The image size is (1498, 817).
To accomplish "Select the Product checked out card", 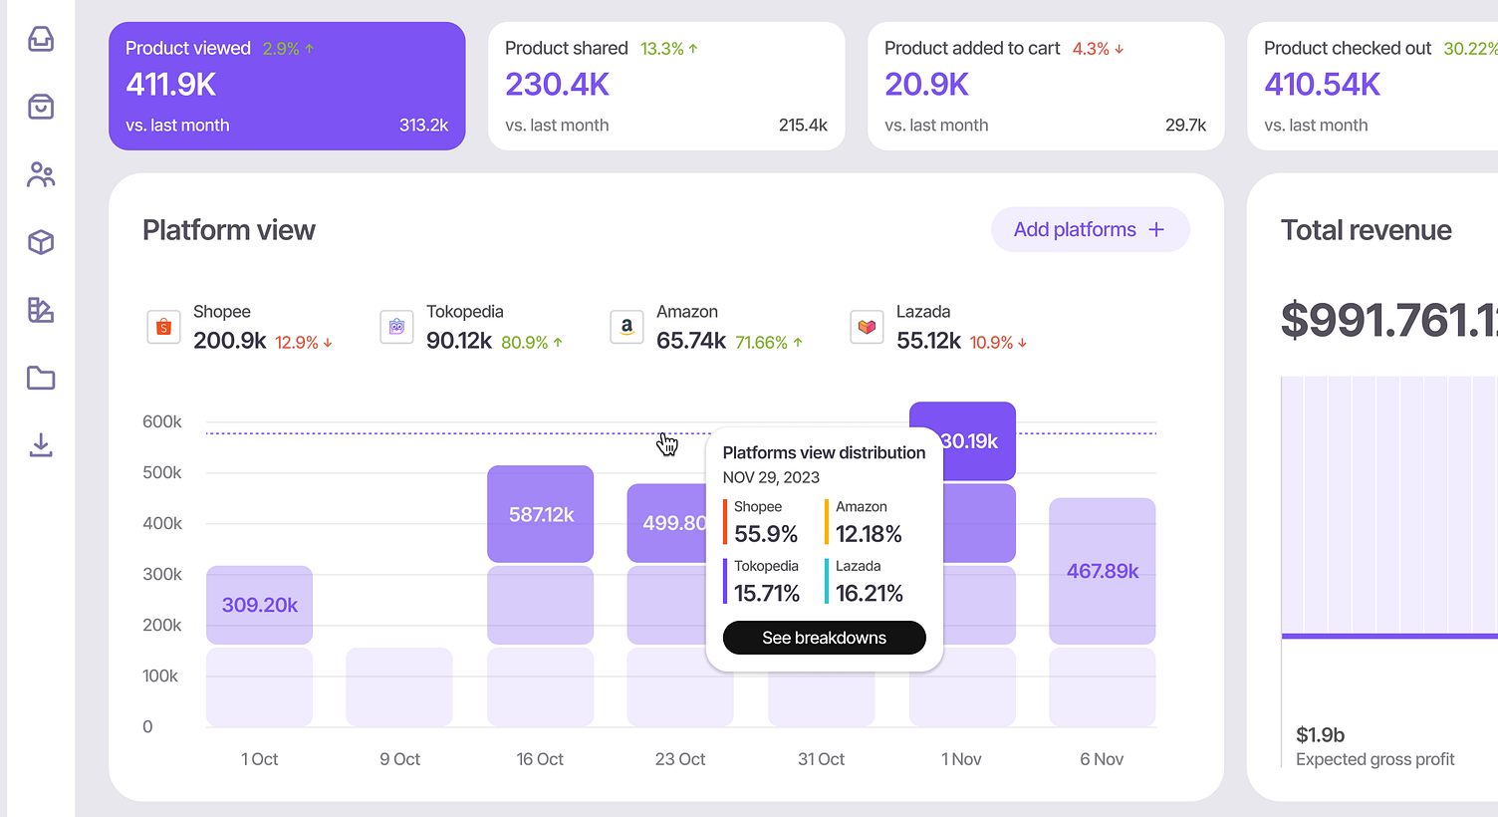I will pyautogui.click(x=1374, y=86).
